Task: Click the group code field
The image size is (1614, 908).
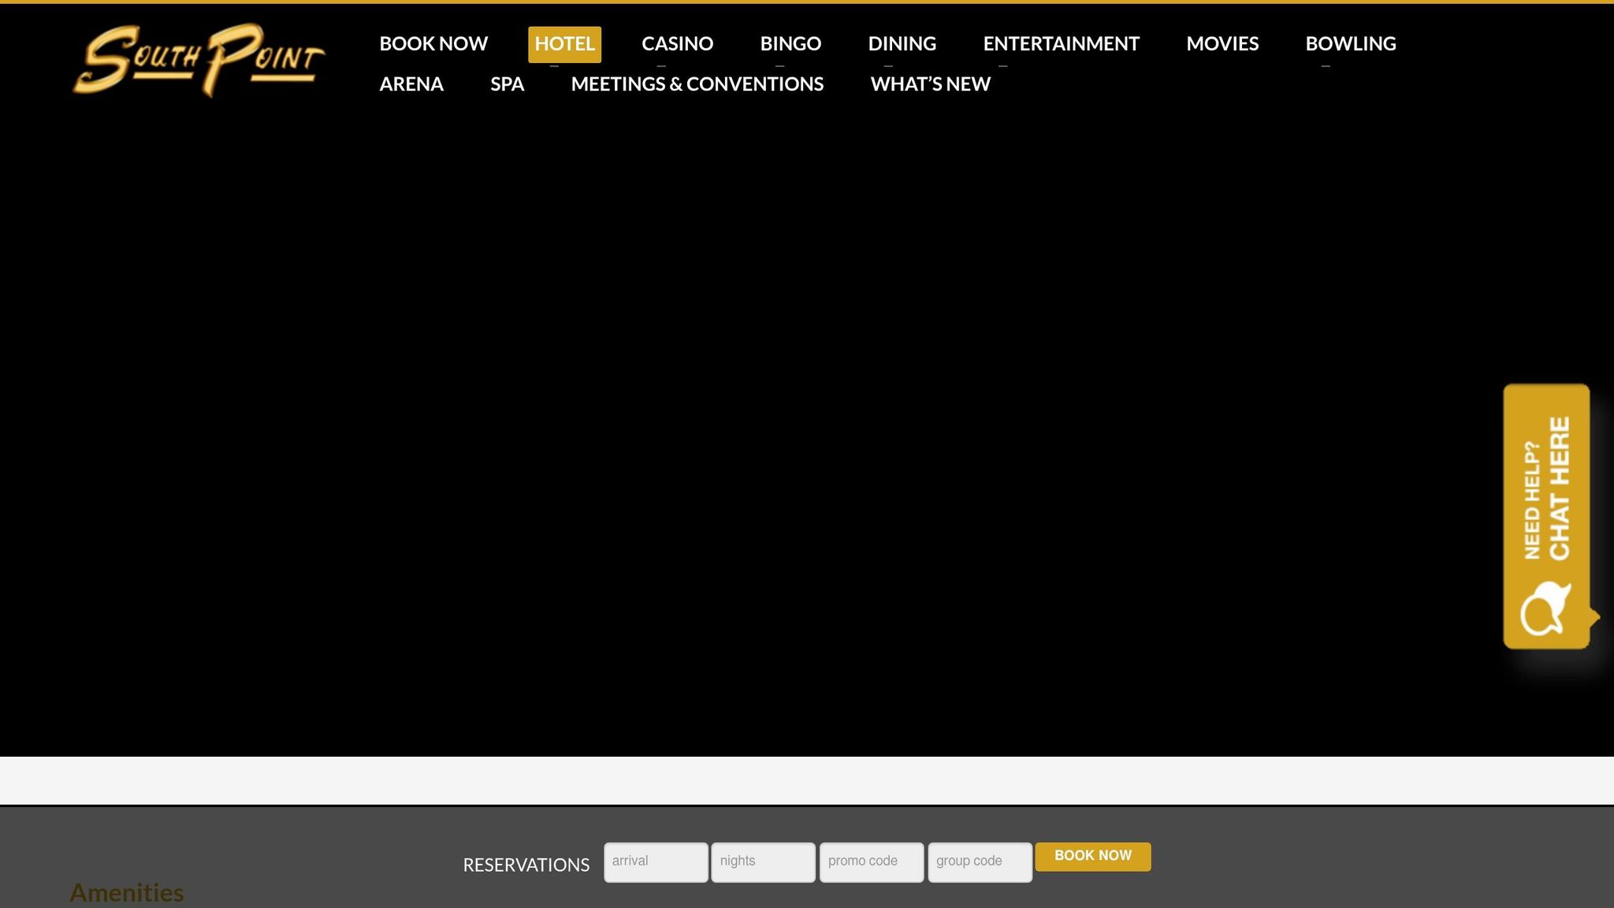Action: (x=980, y=862)
